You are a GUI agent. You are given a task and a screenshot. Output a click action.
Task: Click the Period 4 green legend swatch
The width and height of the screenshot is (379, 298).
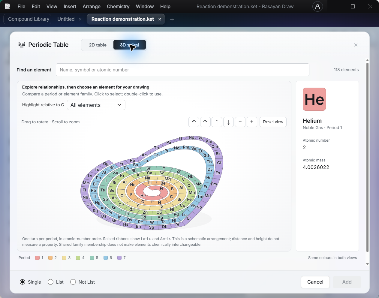[x=78, y=258]
